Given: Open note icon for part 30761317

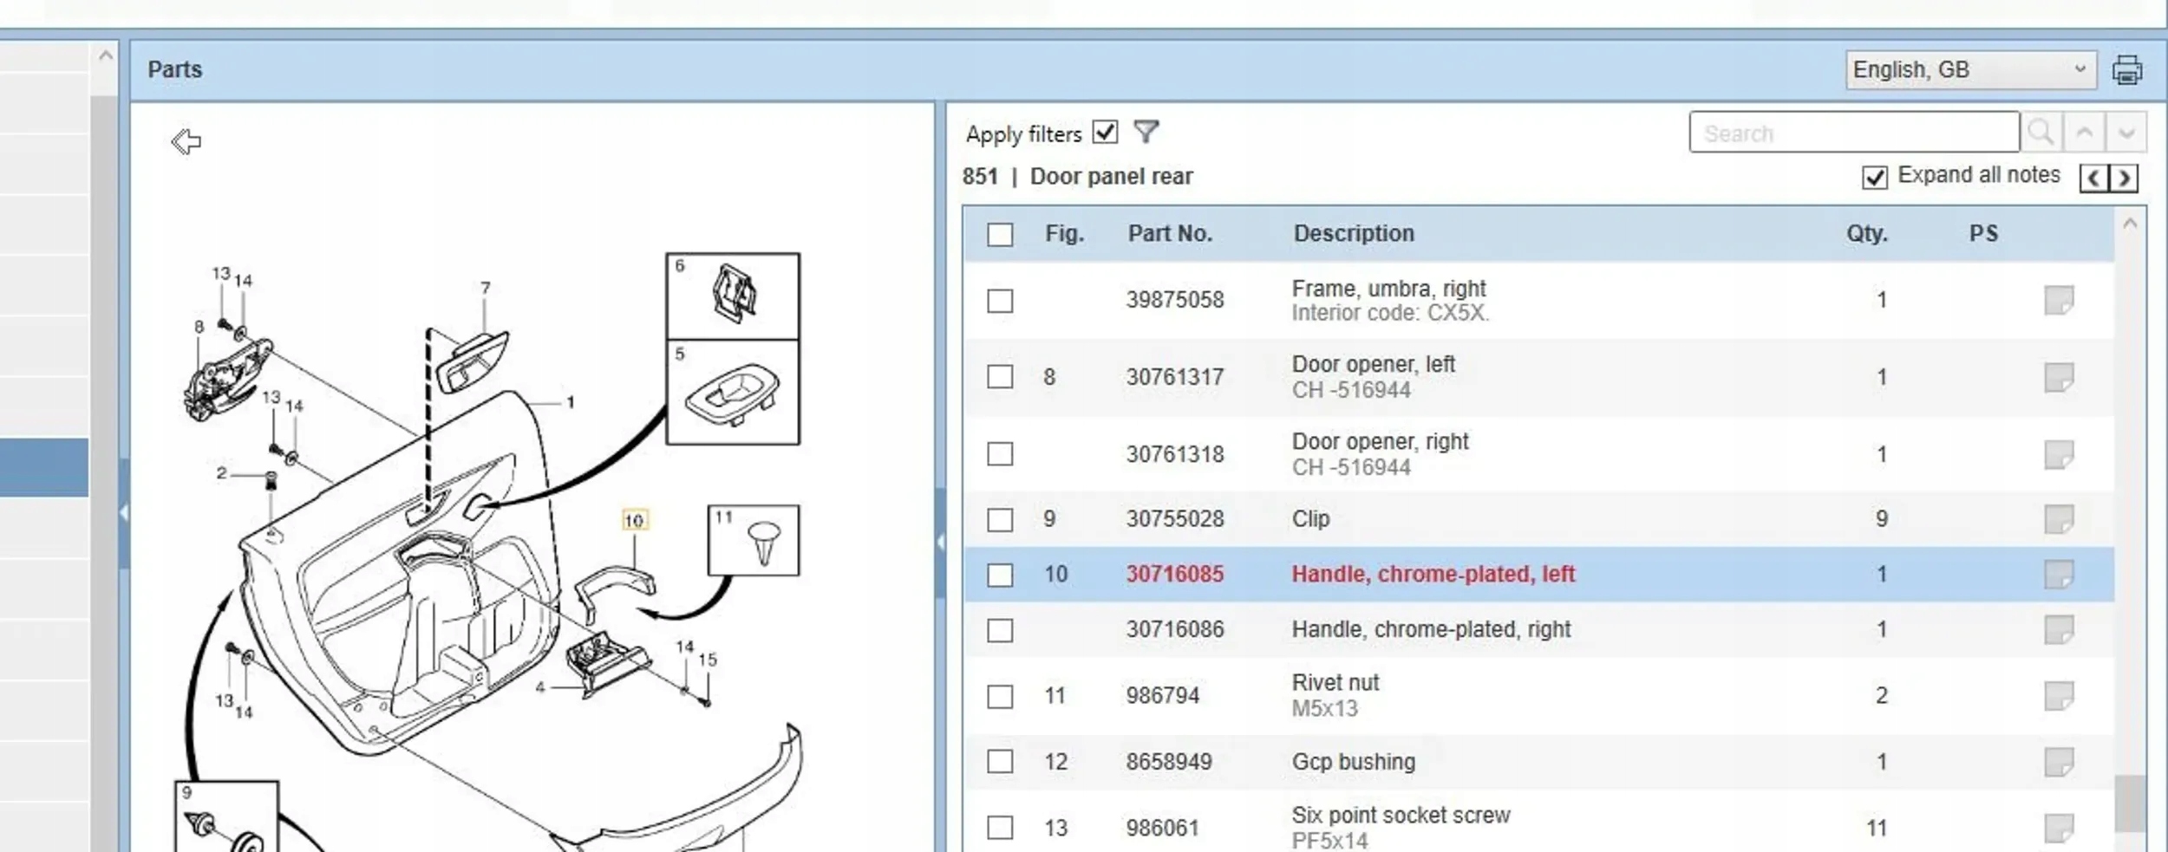Looking at the screenshot, I should [x=2058, y=377].
